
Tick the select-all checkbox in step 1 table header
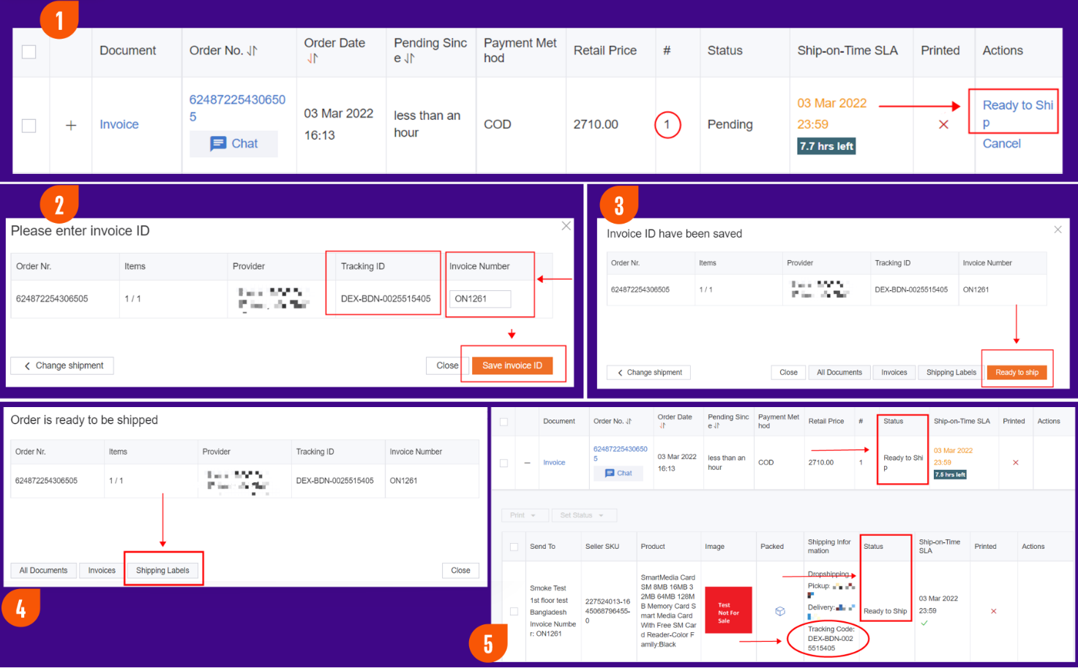click(x=29, y=51)
